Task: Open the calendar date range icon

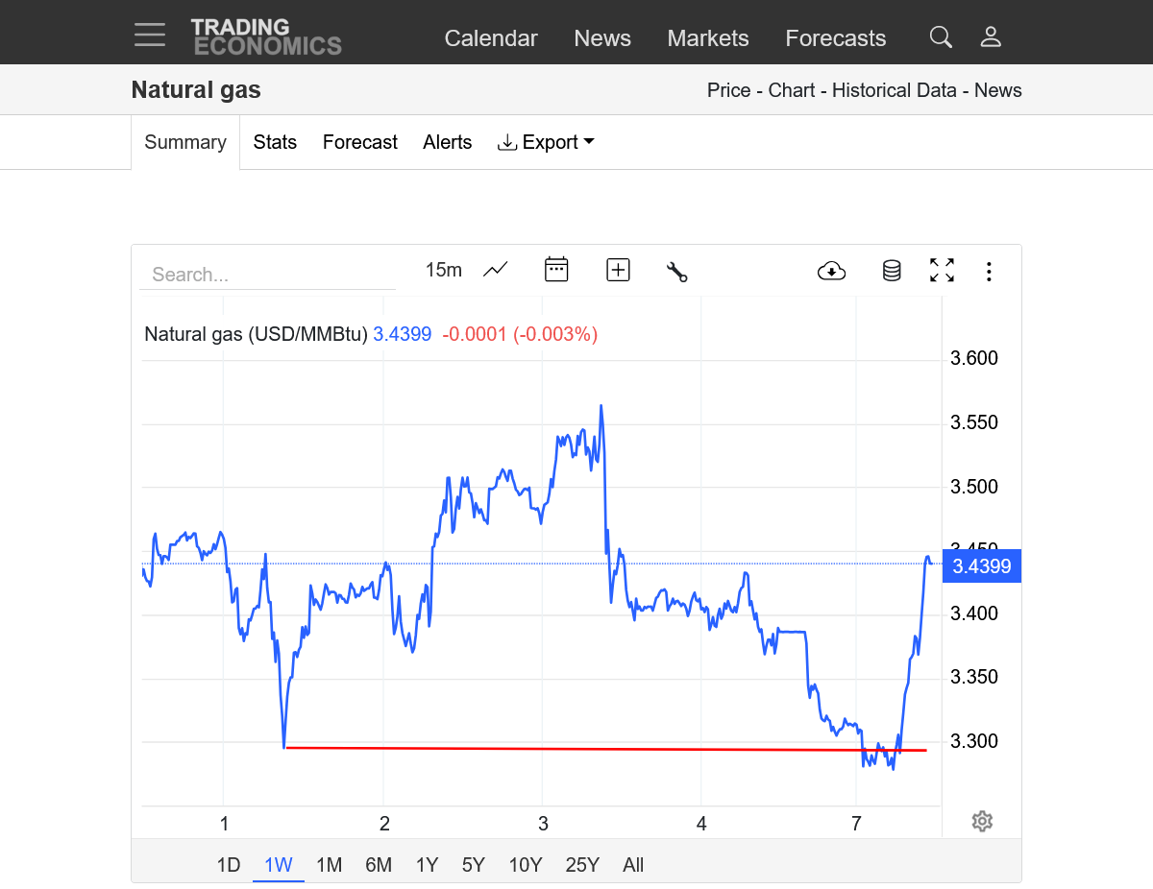Action: [x=556, y=269]
